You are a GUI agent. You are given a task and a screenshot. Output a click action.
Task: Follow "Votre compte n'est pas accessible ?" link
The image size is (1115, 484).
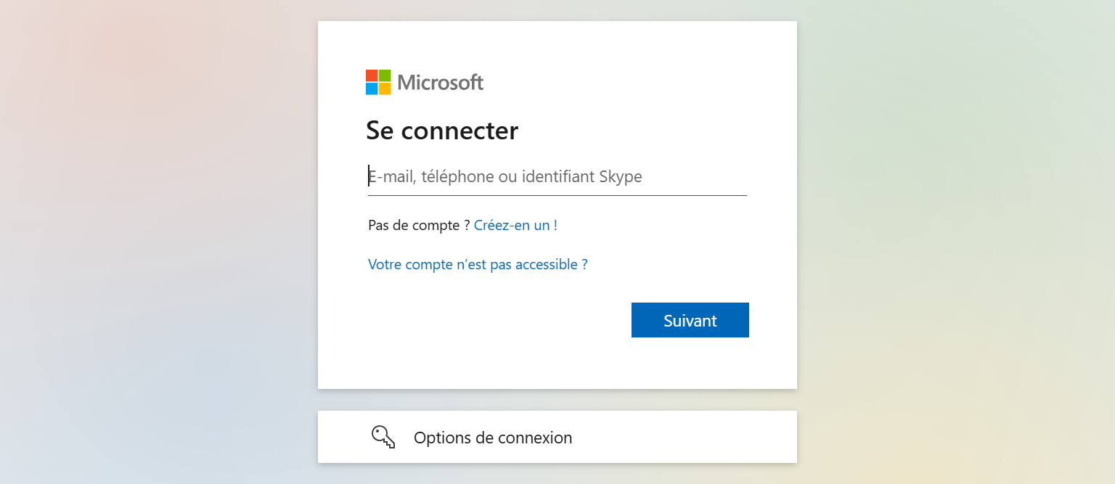coord(478,264)
